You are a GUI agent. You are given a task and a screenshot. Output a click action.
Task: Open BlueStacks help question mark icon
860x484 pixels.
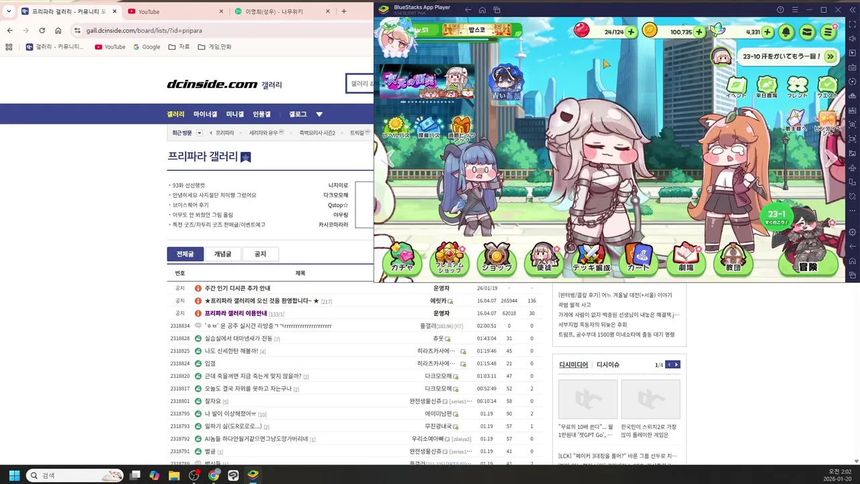780,10
